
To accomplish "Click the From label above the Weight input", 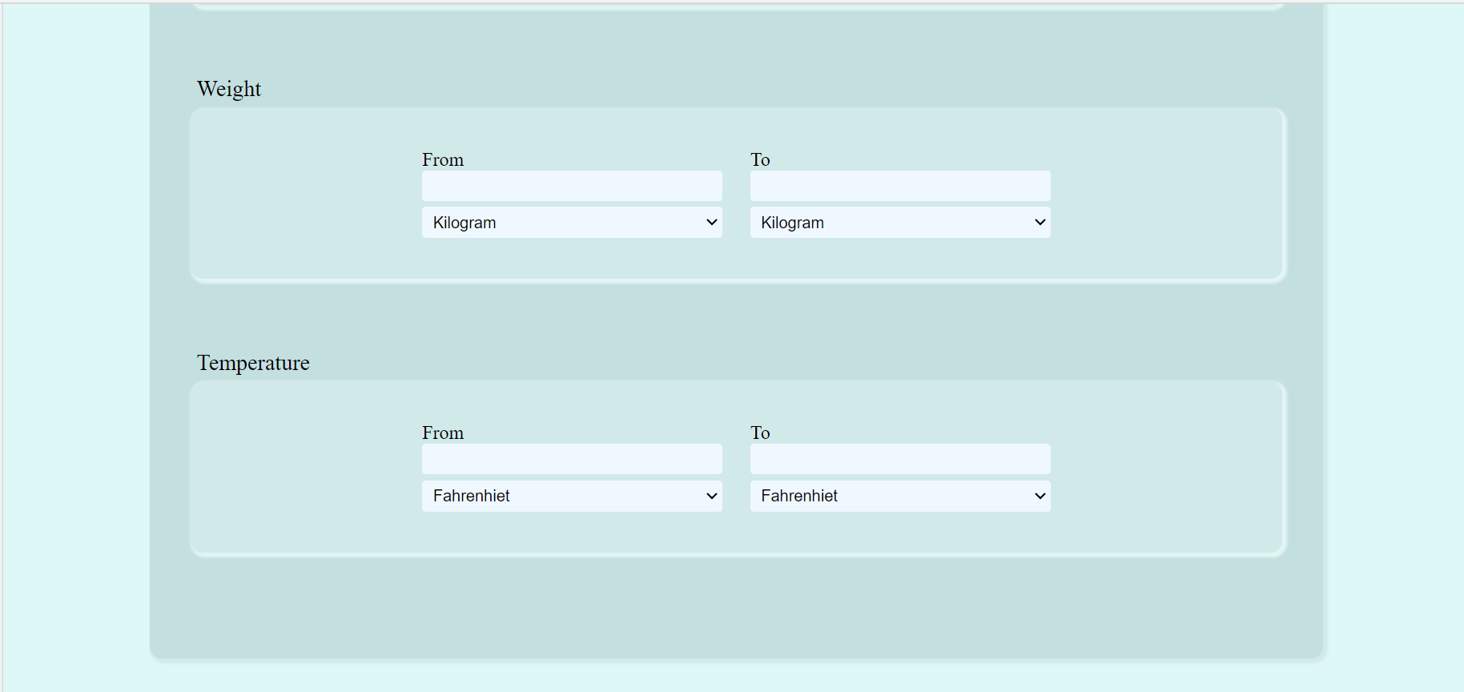I will pos(442,159).
